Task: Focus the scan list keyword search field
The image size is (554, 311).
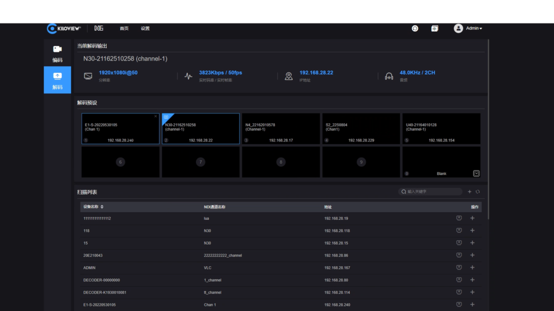Action: 430,192
